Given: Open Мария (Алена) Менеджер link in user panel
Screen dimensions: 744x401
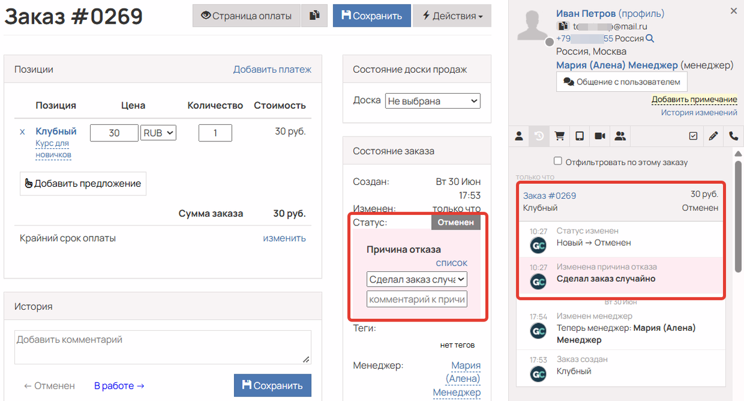Looking at the screenshot, I should coord(617,65).
